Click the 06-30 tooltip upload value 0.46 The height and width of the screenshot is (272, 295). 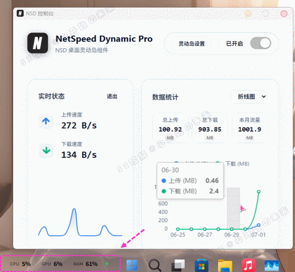pyautogui.click(x=212, y=180)
